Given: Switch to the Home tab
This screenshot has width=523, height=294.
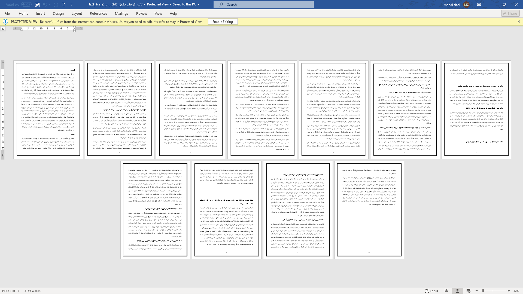Looking at the screenshot, I should point(23,13).
